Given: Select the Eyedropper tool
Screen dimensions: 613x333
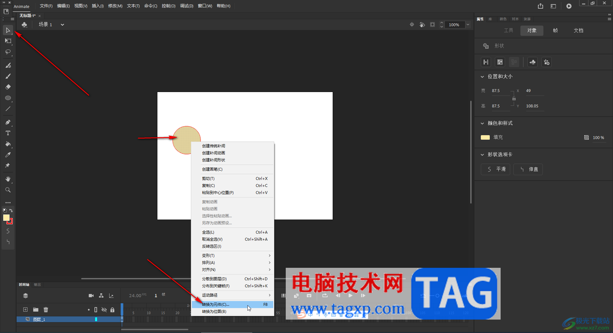Looking at the screenshot, I should pos(8,155).
